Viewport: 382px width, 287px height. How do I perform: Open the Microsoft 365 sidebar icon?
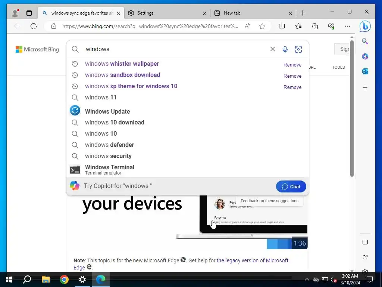[365, 56]
